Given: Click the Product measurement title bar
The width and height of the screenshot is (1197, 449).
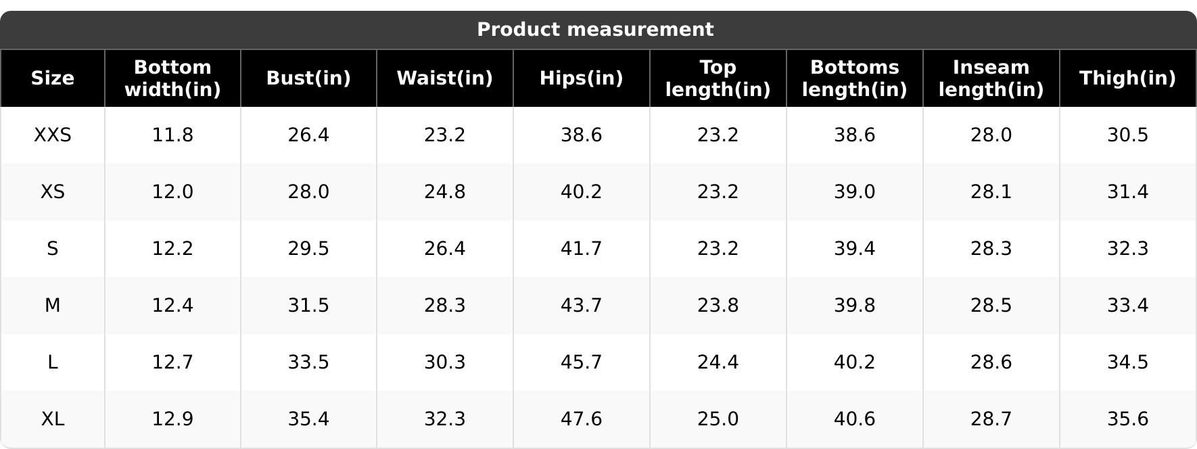Looking at the screenshot, I should coord(598,30).
